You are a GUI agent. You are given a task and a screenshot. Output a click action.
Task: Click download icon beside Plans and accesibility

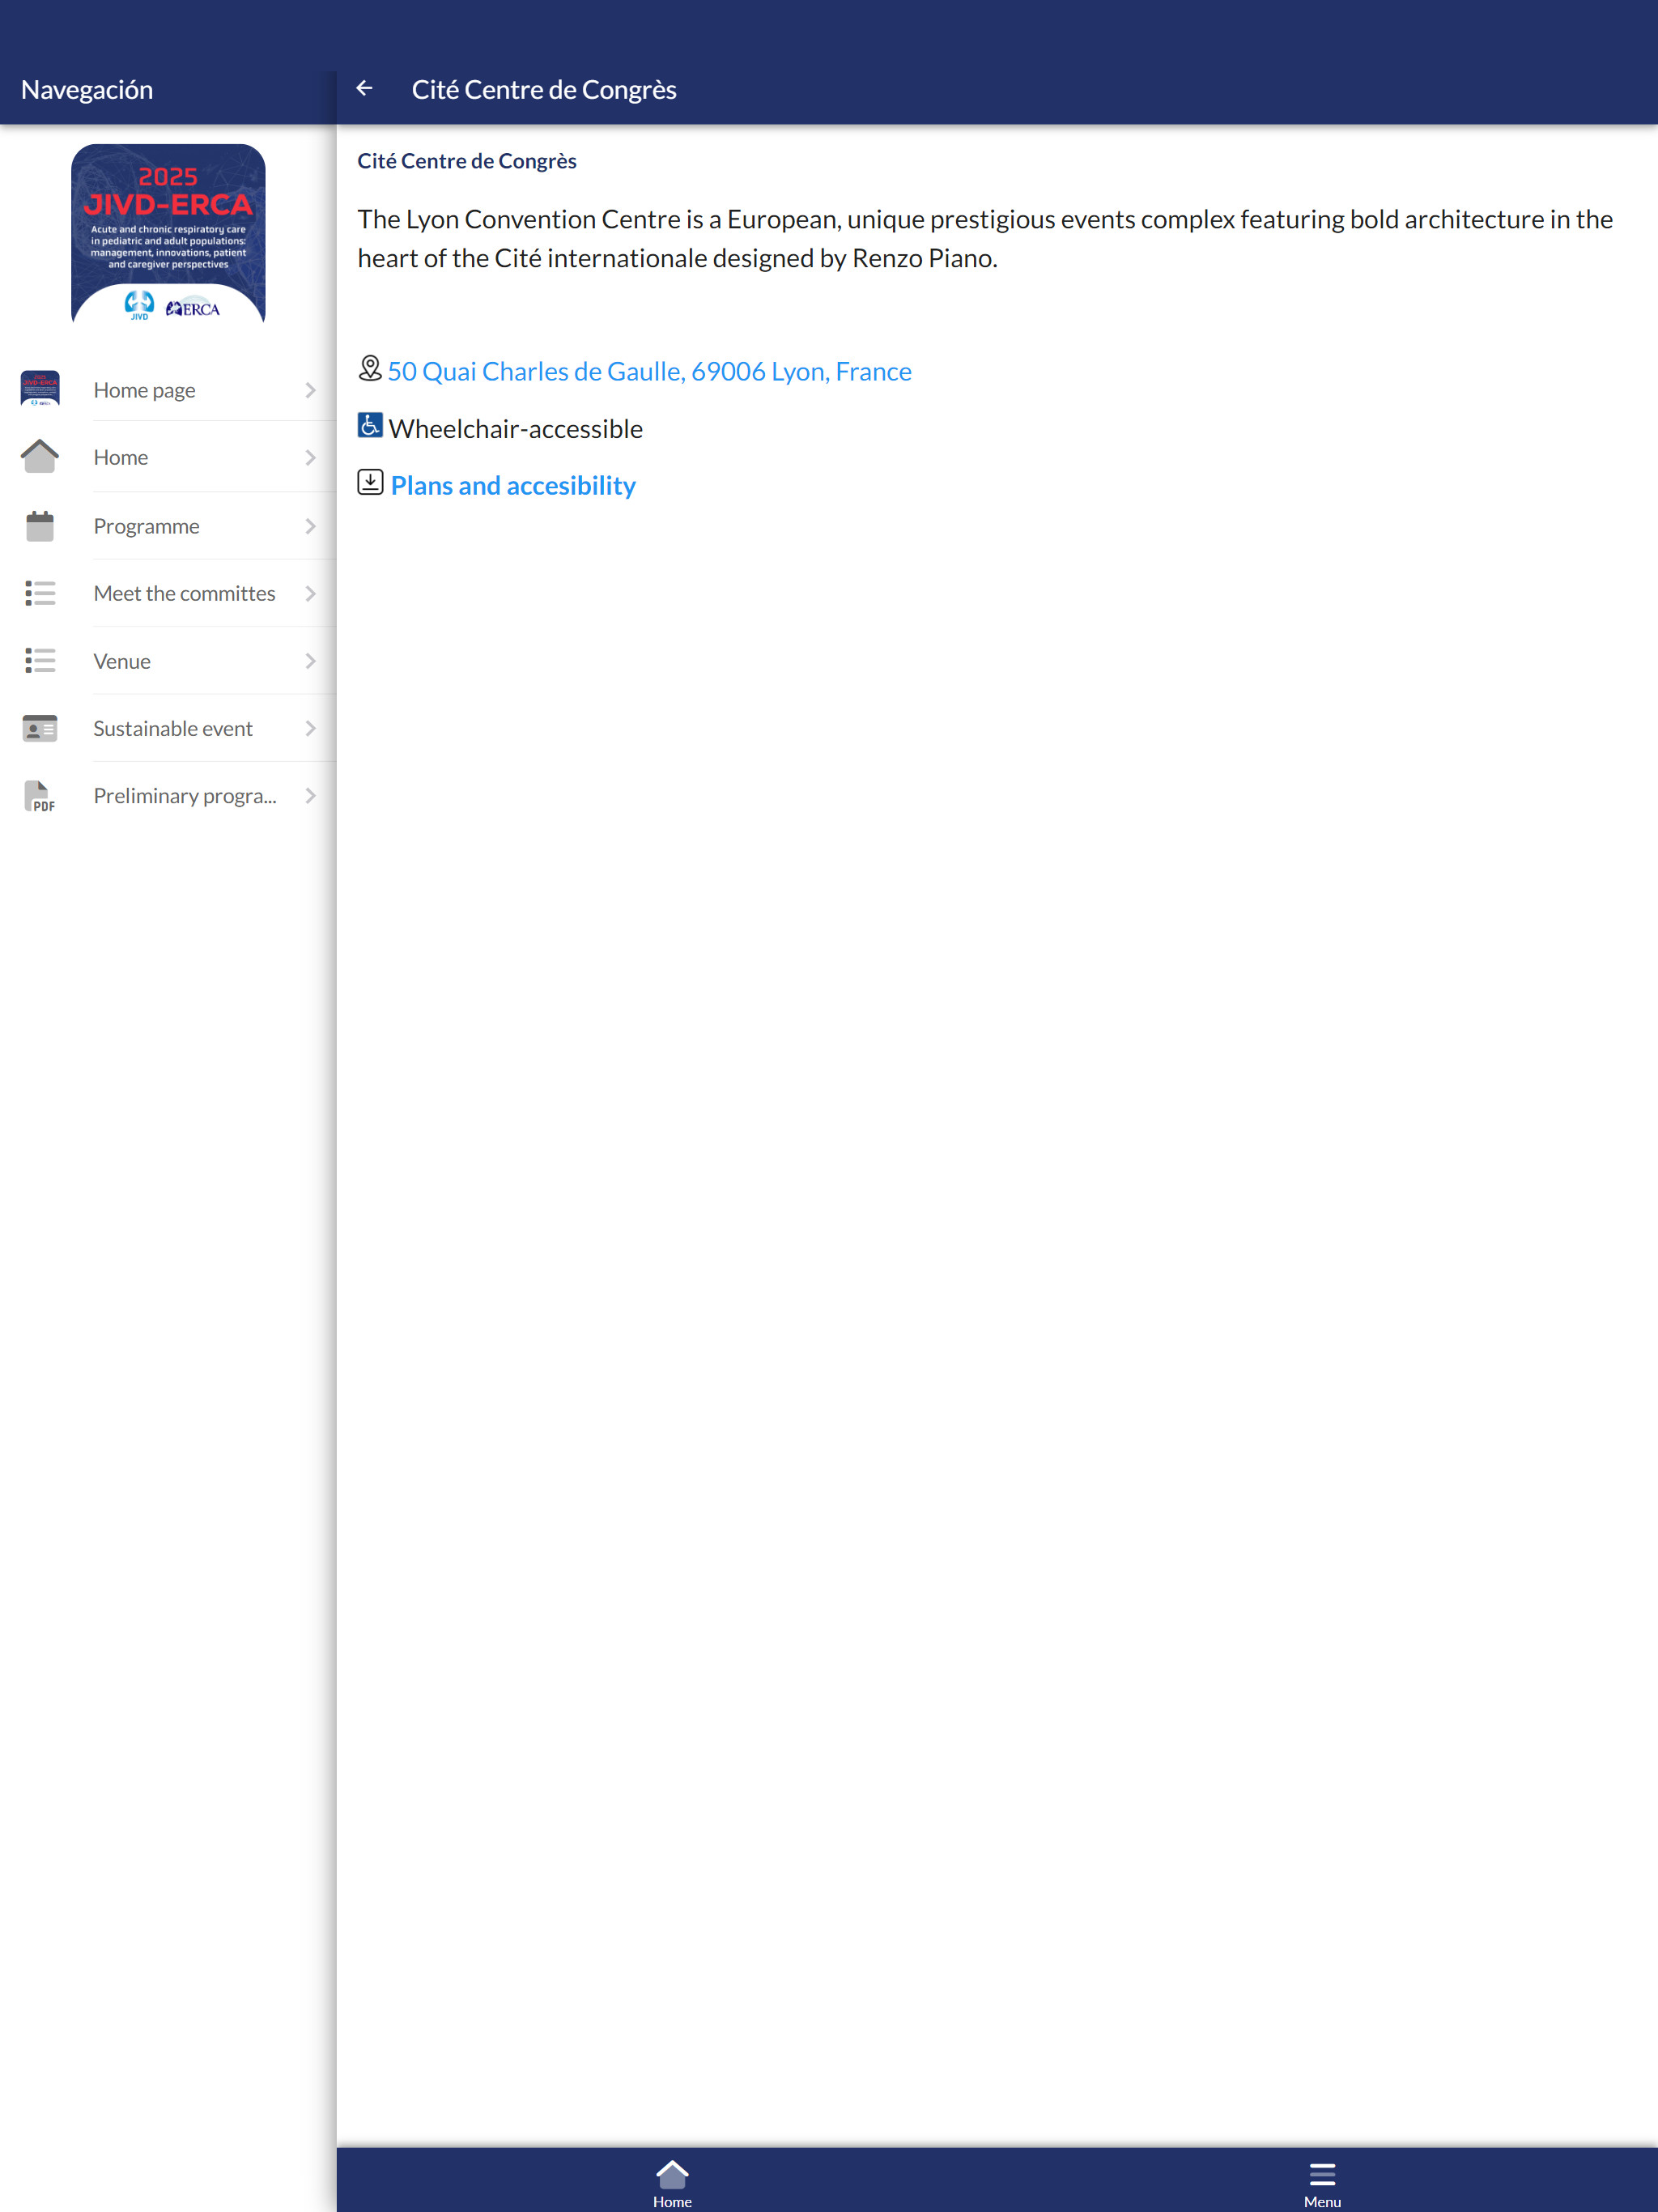[370, 483]
